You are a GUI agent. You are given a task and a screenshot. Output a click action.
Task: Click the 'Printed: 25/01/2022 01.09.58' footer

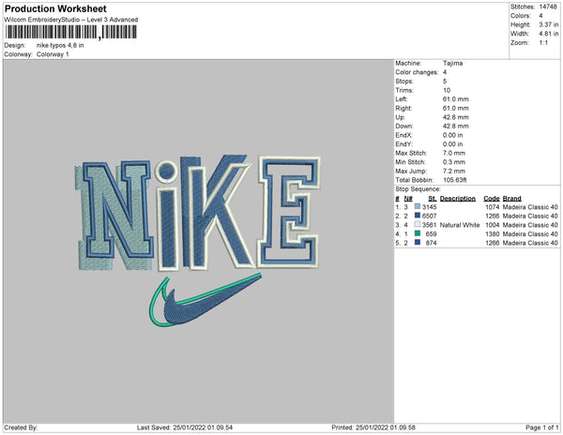[x=373, y=427]
